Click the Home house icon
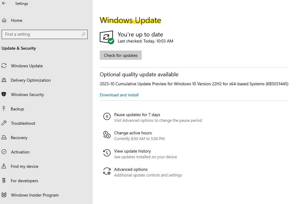Viewport: 305px width, 204px height. click(4, 20)
